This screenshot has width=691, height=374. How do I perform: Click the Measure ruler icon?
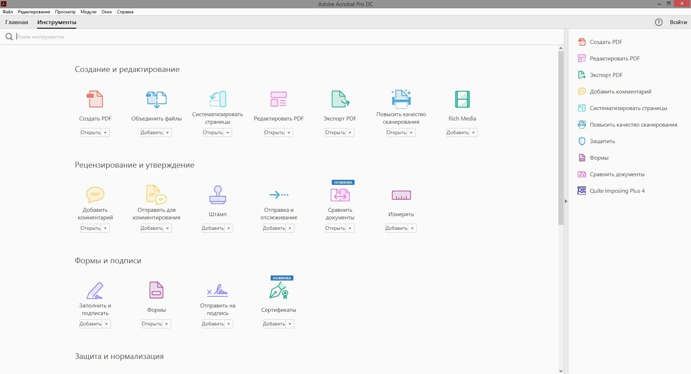pyautogui.click(x=401, y=195)
